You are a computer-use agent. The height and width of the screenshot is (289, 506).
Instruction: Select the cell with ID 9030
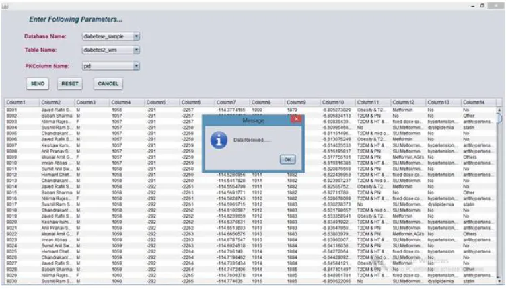(x=22, y=281)
